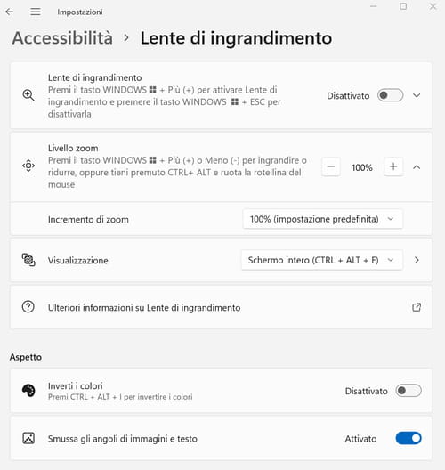Disable Smussa gli angoli toggle
The height and width of the screenshot is (470, 445).
(409, 438)
